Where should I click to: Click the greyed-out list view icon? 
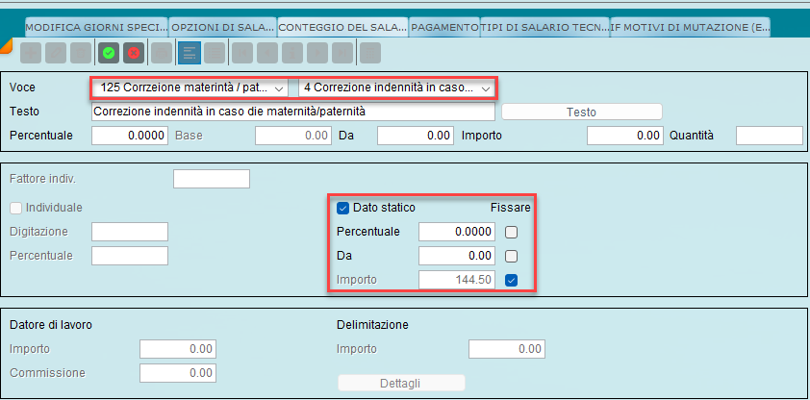pos(215,53)
